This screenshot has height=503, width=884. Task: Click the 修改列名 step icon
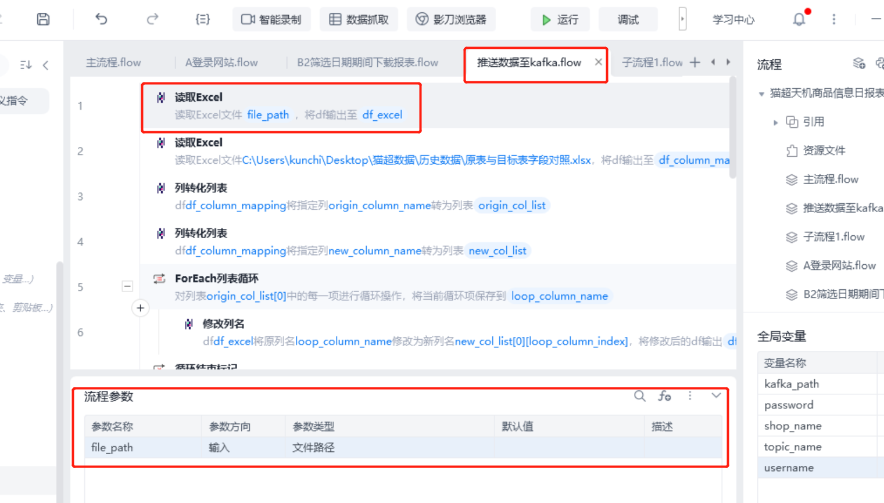click(188, 324)
